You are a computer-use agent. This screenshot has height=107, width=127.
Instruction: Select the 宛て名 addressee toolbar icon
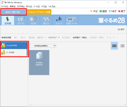(21, 20)
